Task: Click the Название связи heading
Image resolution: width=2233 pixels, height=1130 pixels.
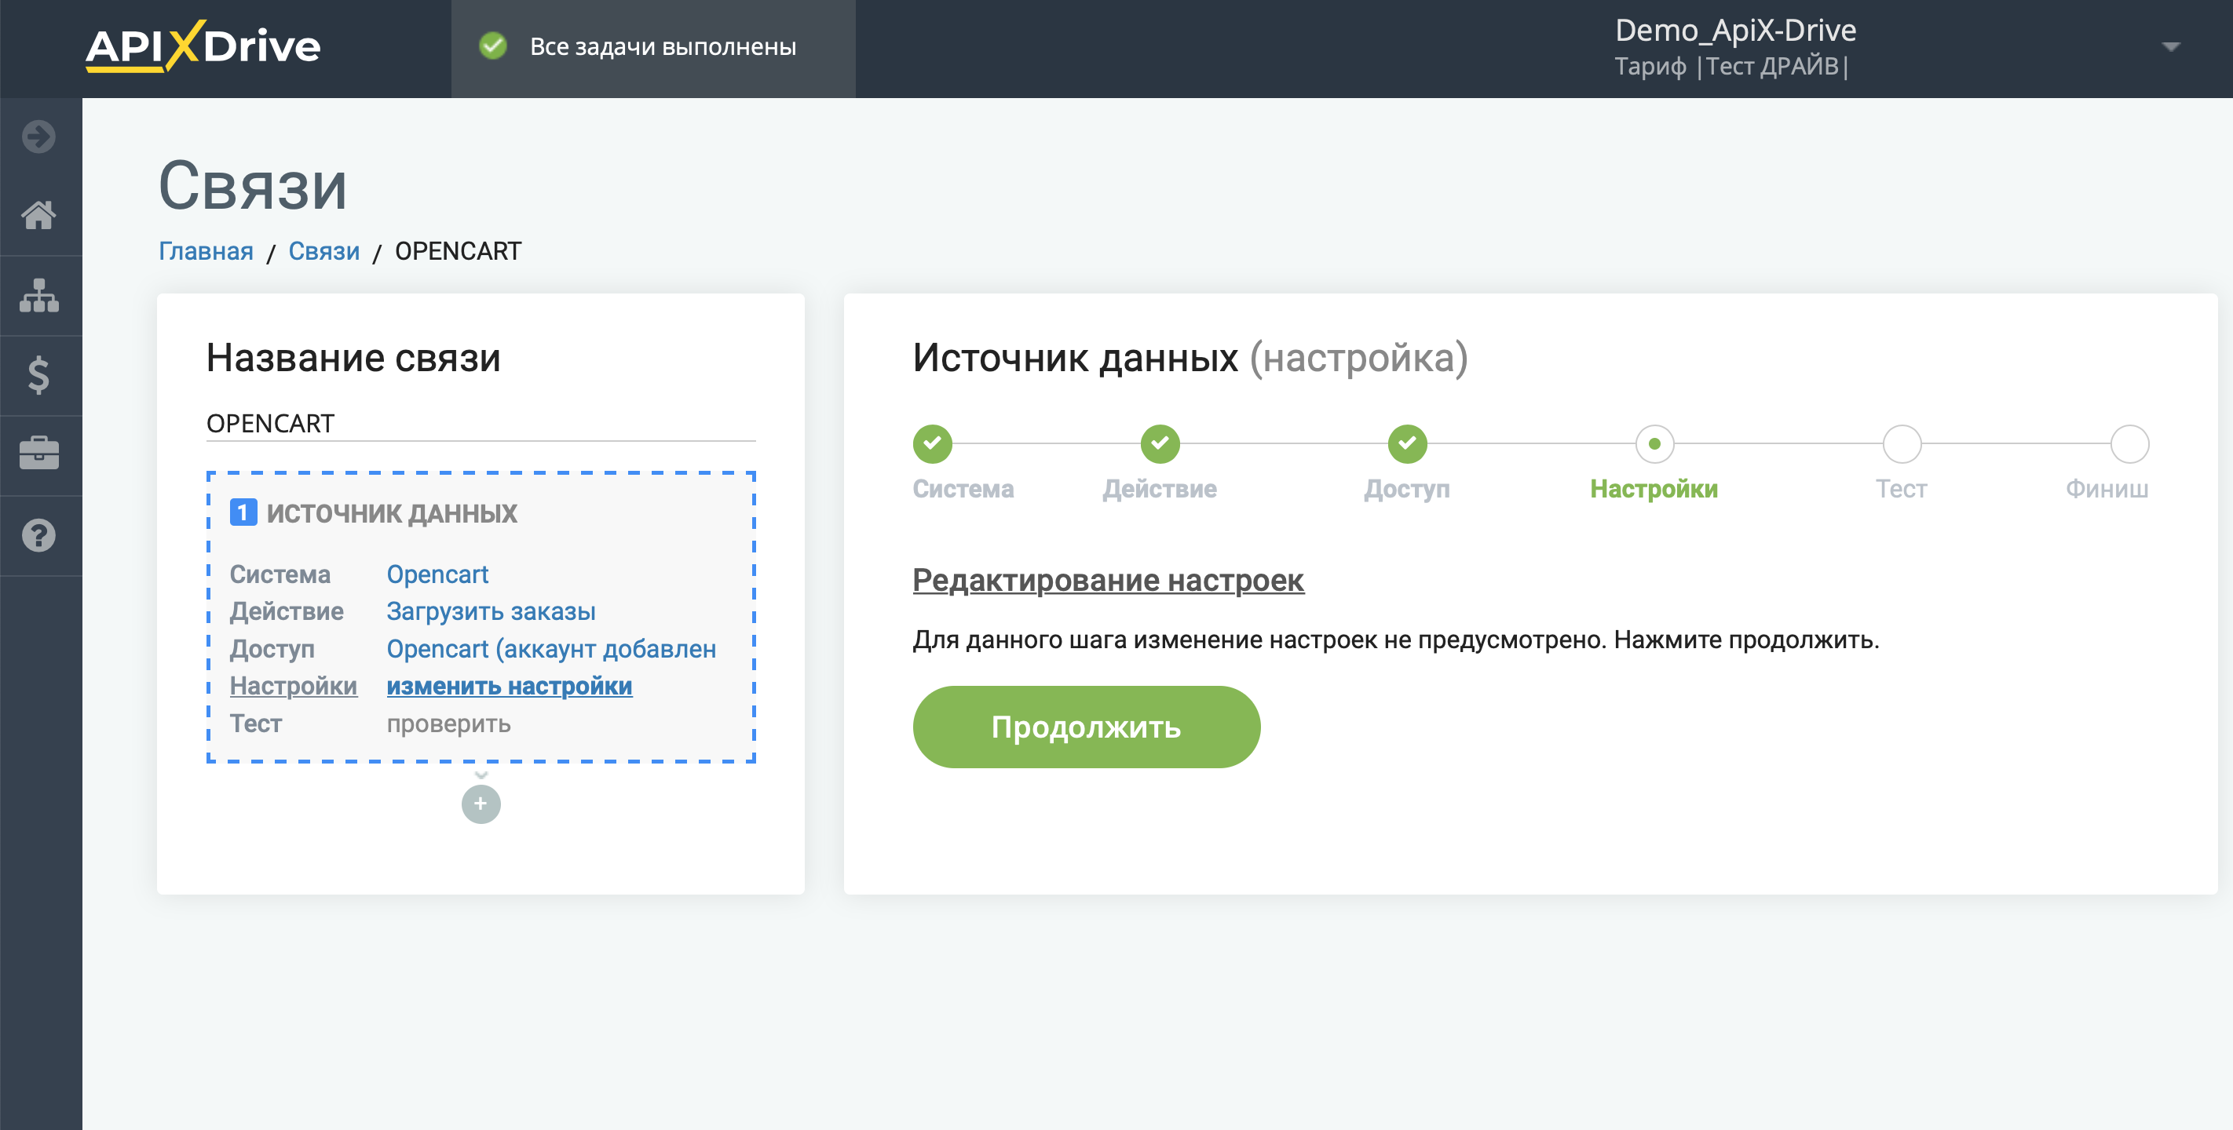Action: pyautogui.click(x=353, y=358)
